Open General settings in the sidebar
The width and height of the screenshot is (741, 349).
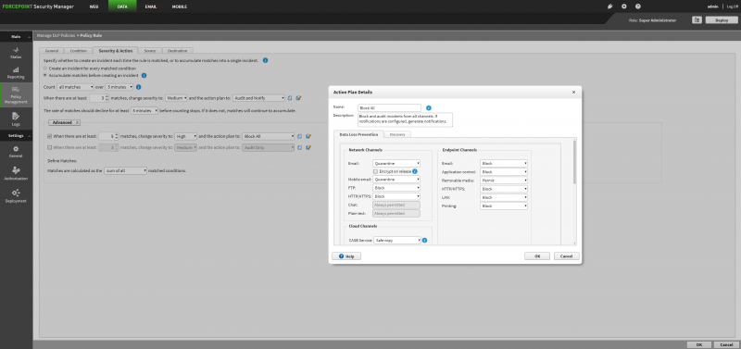16,151
